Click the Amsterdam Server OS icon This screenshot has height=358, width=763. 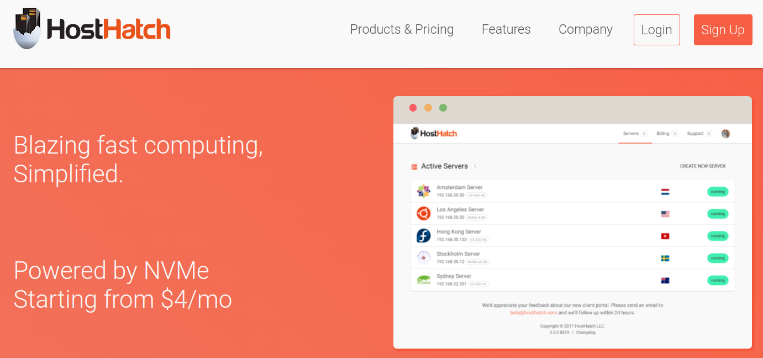[424, 191]
